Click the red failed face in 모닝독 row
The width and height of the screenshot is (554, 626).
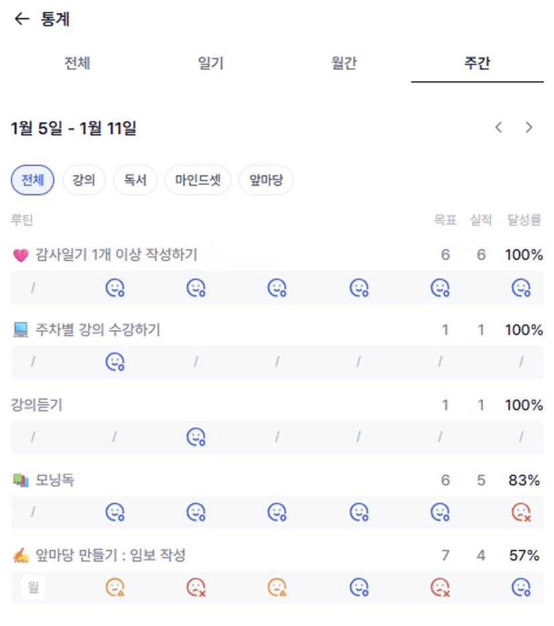(x=521, y=513)
